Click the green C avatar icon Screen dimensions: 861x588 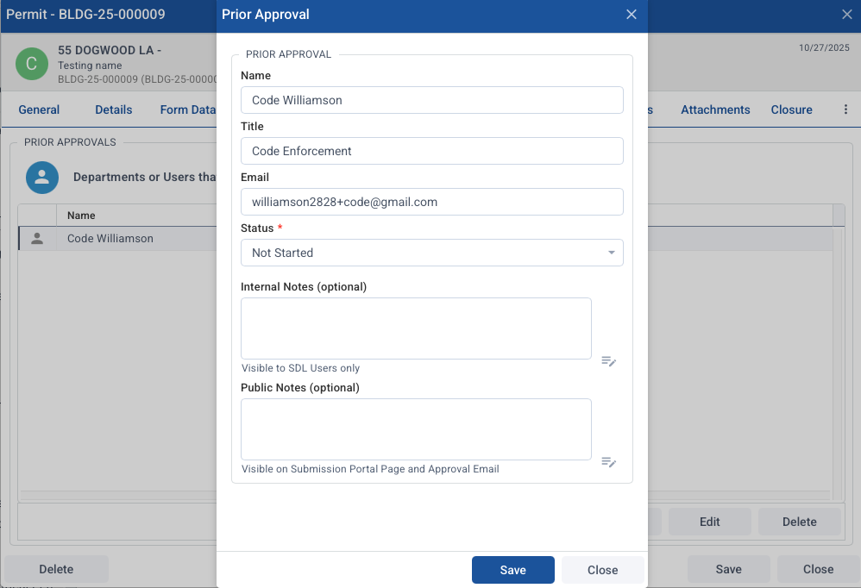32,64
